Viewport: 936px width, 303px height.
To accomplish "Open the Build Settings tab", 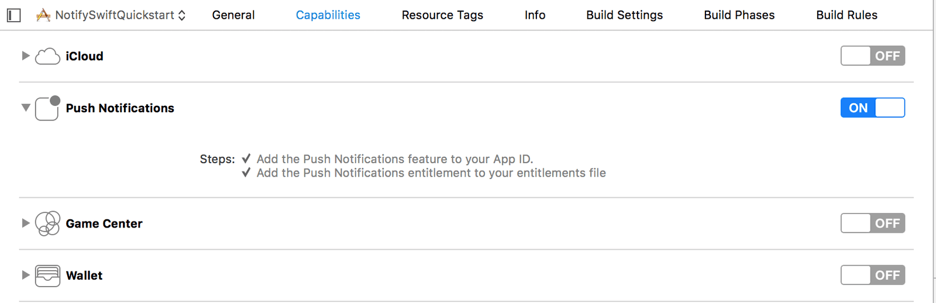I will pos(624,15).
